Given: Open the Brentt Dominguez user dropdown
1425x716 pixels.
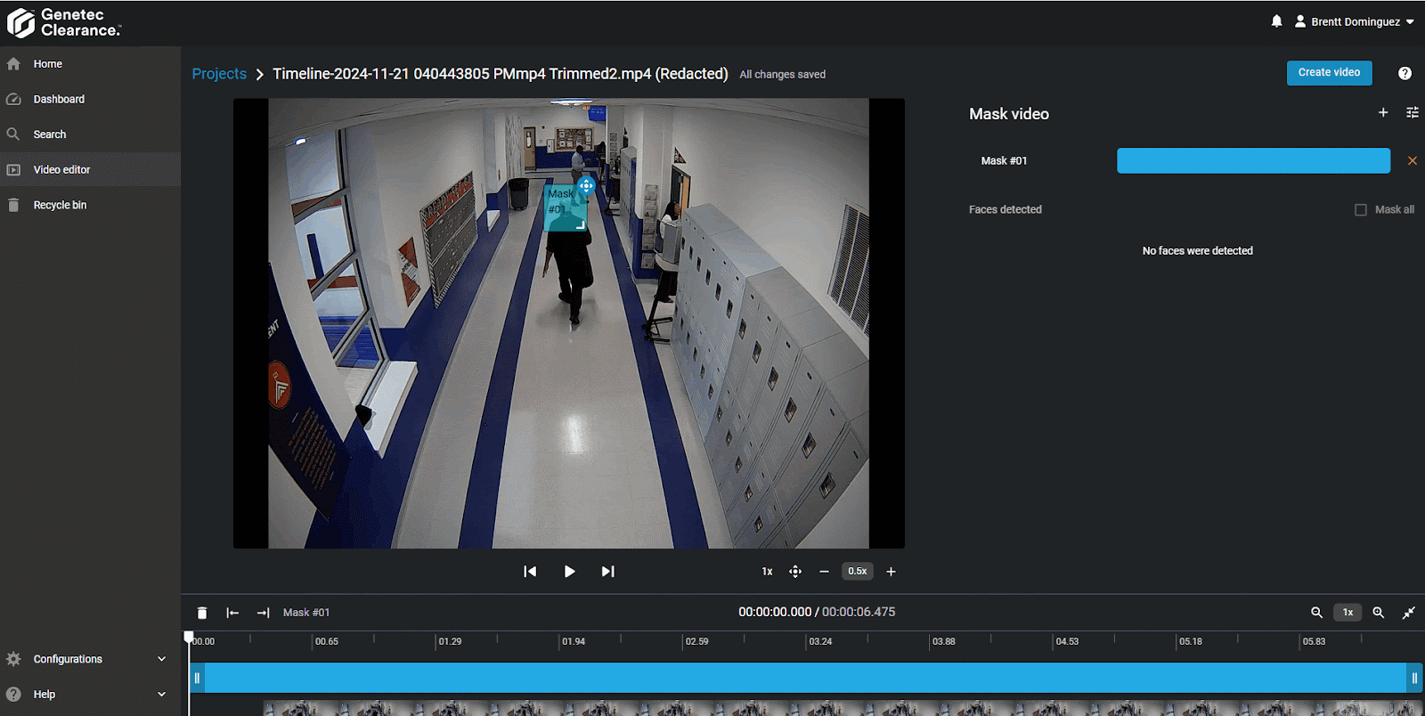Looking at the screenshot, I should click(x=1354, y=21).
